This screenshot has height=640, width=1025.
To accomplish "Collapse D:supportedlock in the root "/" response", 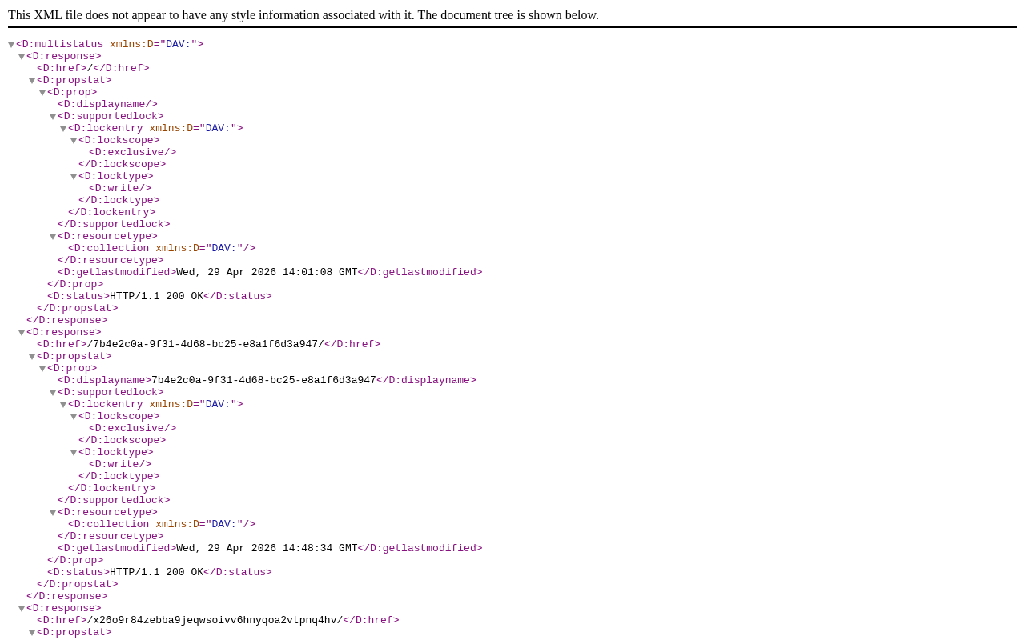I will 53,117.
